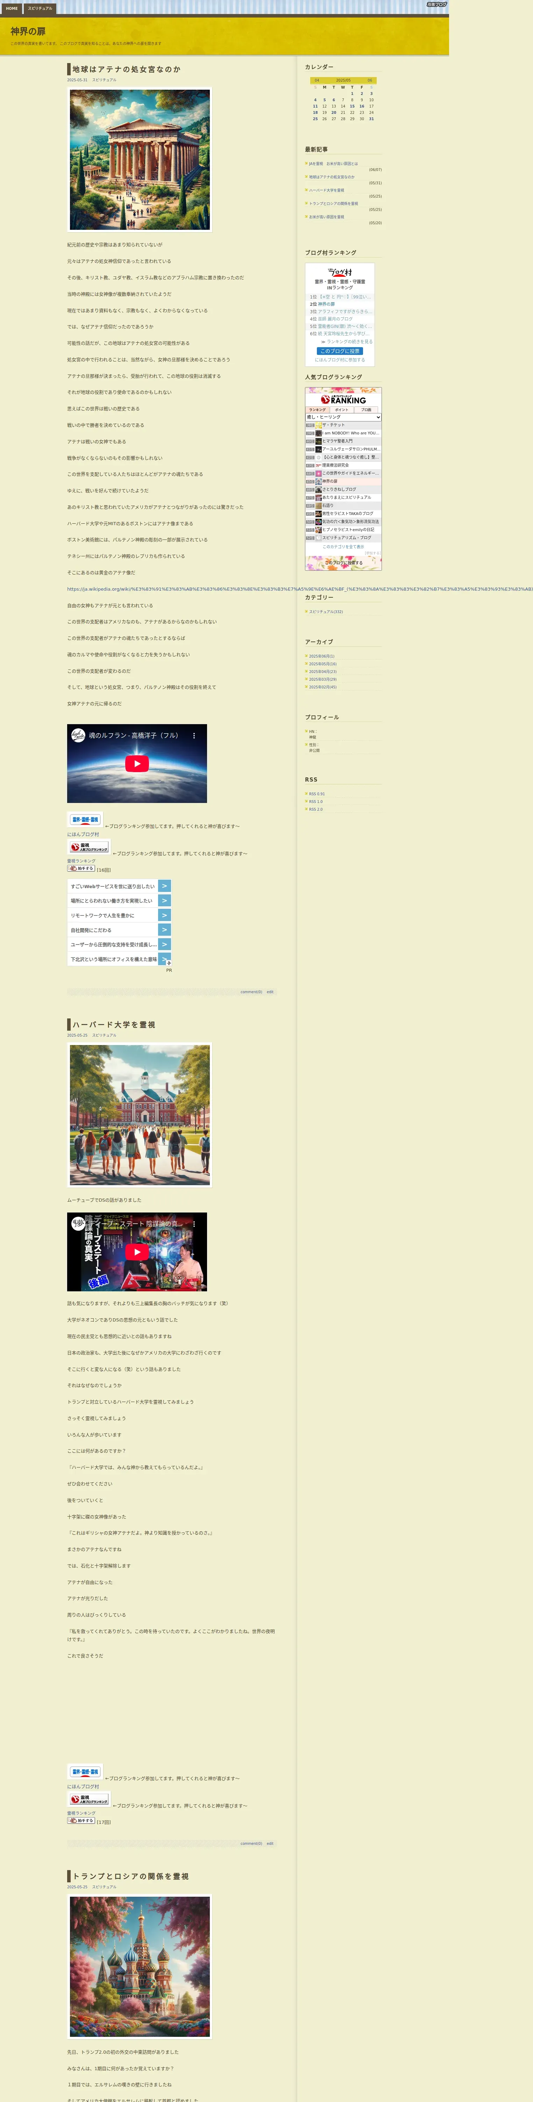
Task: Click 霊界・霊感・霊視 banner in first post
Action: pos(84,820)
